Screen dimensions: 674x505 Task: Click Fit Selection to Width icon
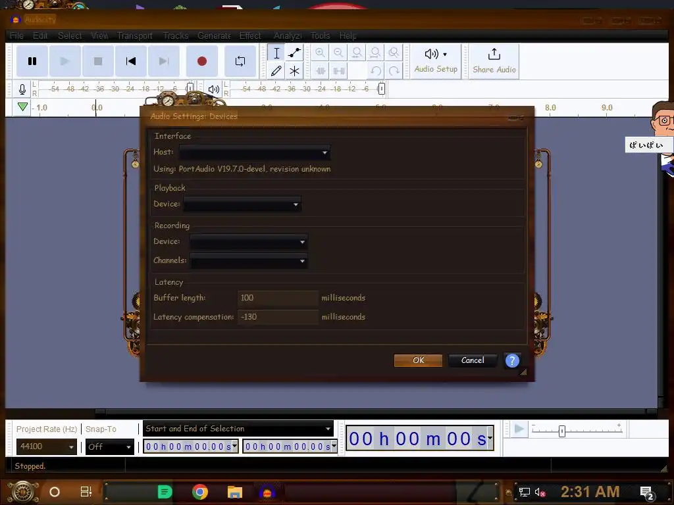click(x=357, y=53)
